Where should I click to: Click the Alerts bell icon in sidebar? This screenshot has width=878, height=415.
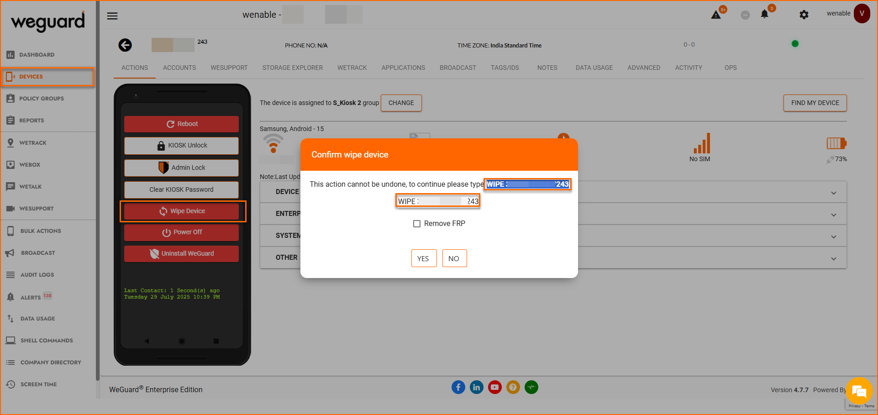pyautogui.click(x=11, y=297)
